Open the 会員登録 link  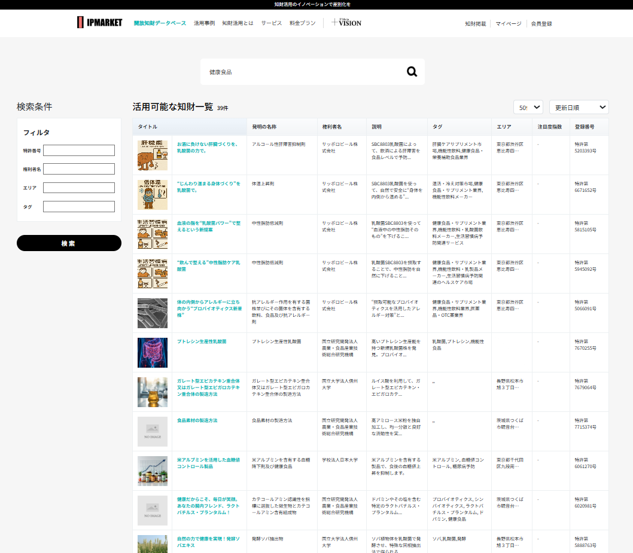pos(541,24)
